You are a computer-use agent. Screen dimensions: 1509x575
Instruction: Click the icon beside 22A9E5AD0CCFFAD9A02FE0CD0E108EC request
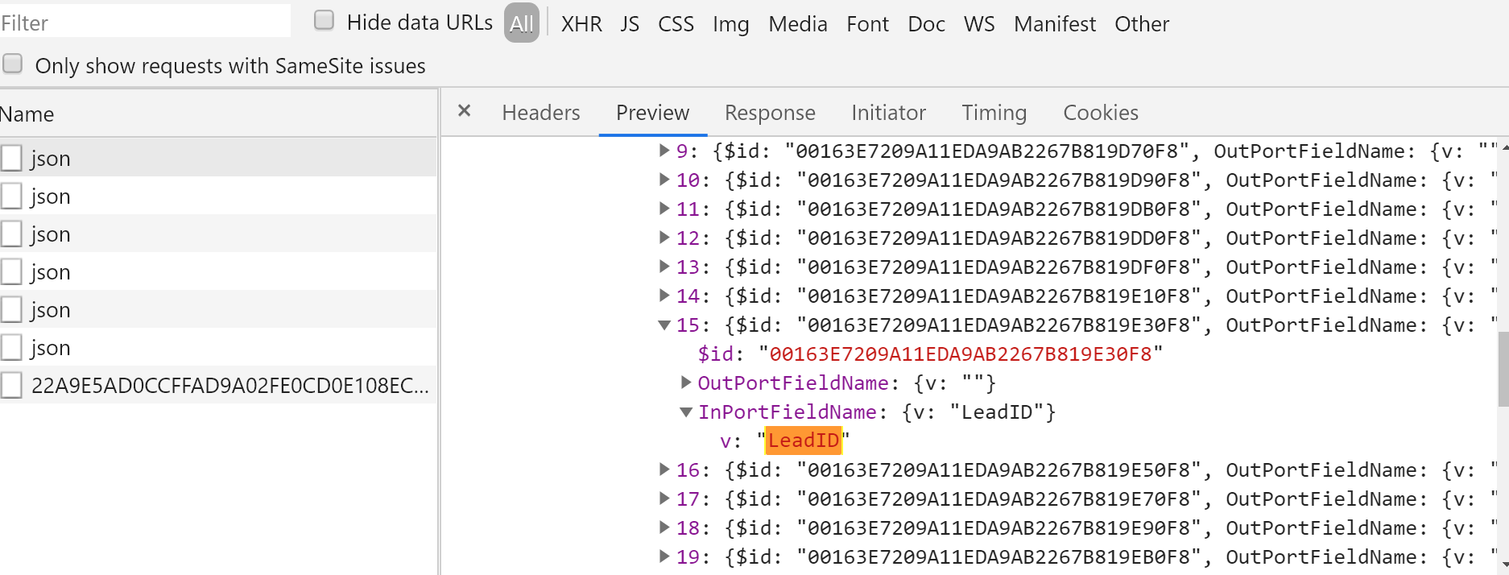11,385
